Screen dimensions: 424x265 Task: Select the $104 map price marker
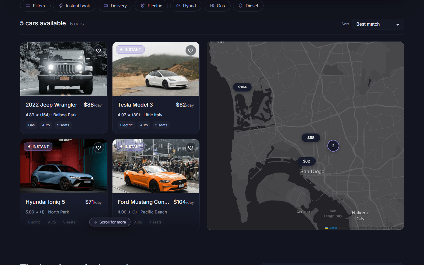(x=242, y=87)
